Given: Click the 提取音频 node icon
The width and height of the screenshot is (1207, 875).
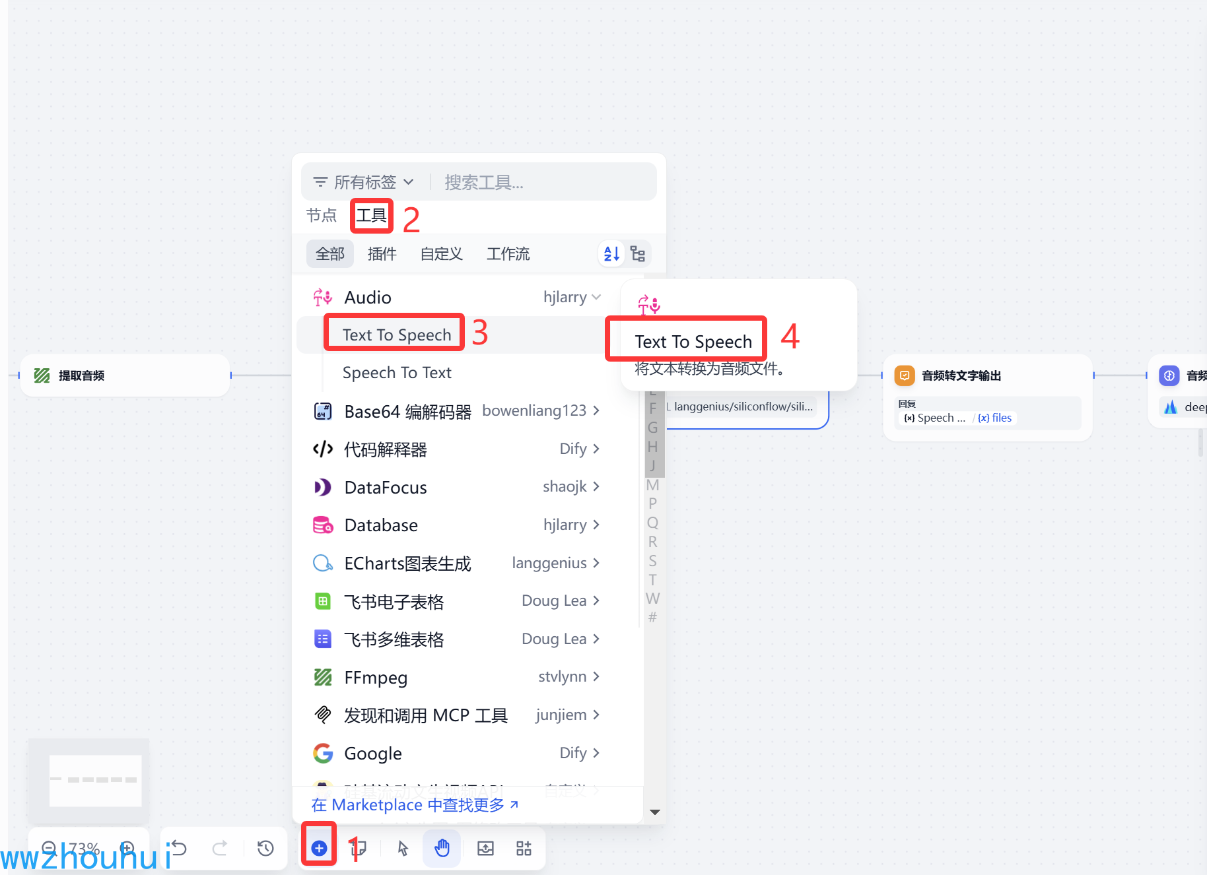Looking at the screenshot, I should coord(42,375).
